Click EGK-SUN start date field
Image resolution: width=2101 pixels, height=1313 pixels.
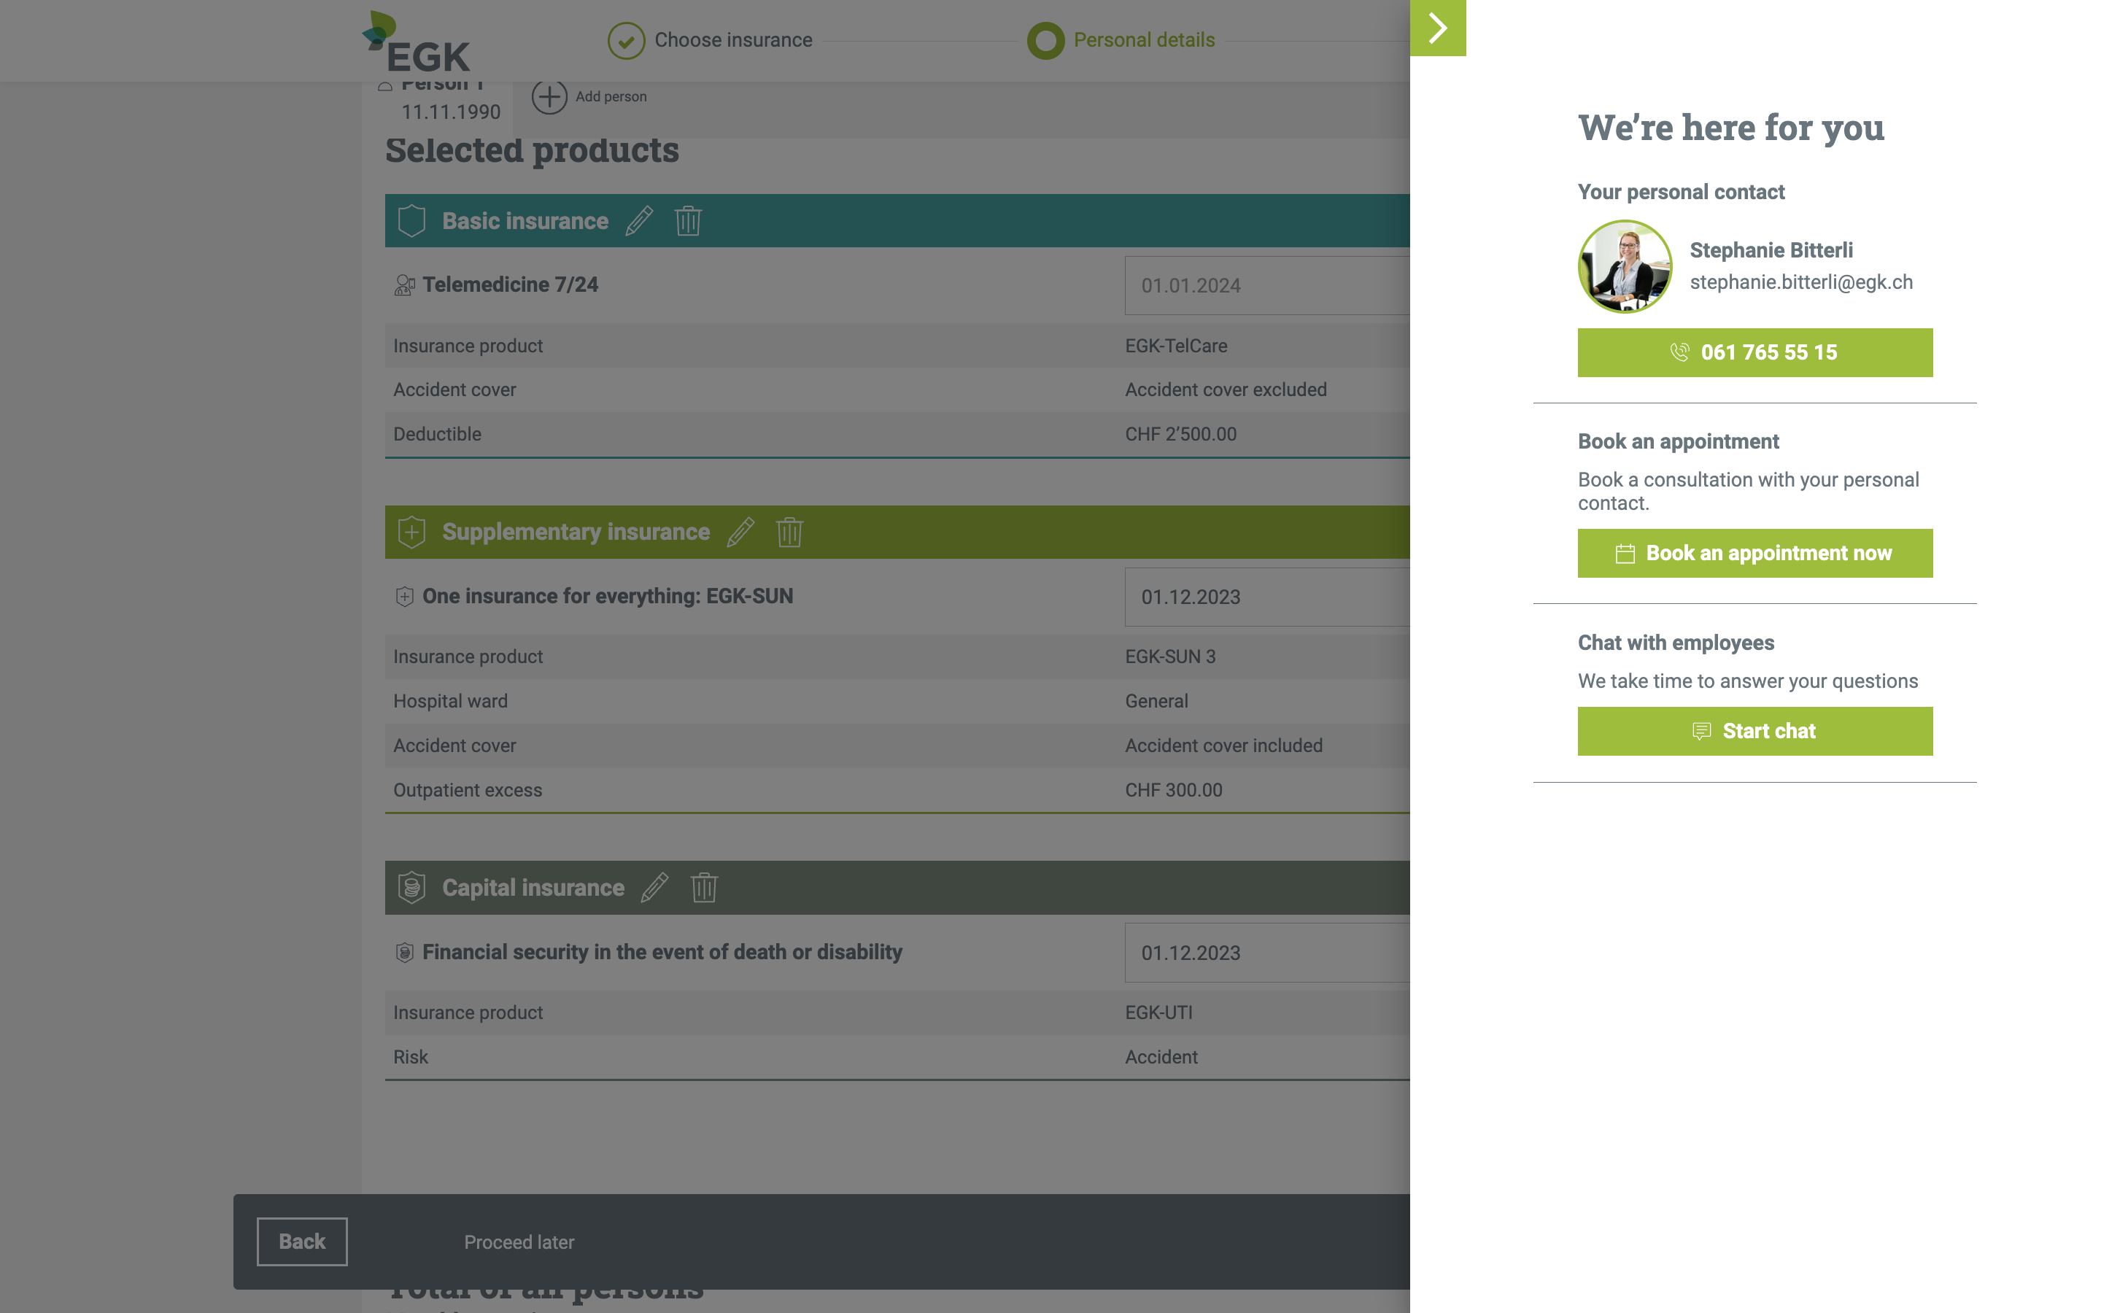point(1266,597)
